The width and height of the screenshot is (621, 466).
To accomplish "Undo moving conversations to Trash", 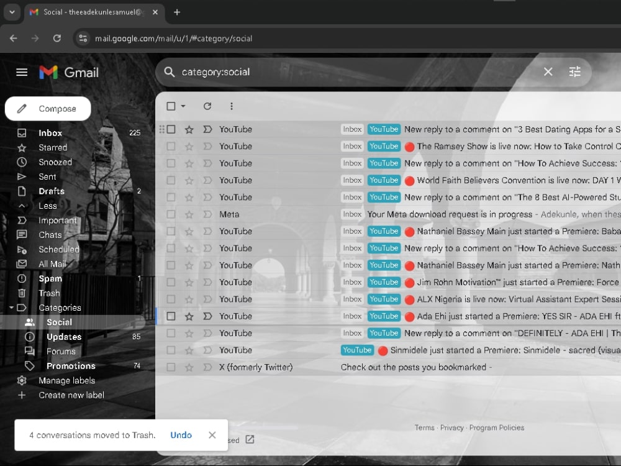I will pos(181,435).
